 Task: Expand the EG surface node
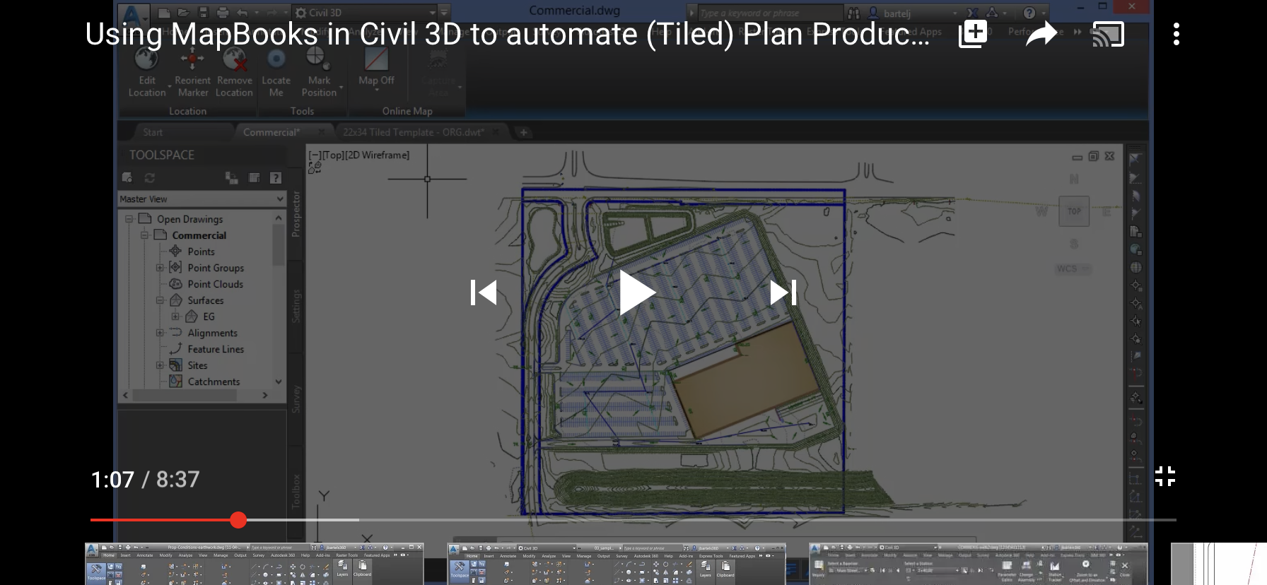tap(175, 317)
